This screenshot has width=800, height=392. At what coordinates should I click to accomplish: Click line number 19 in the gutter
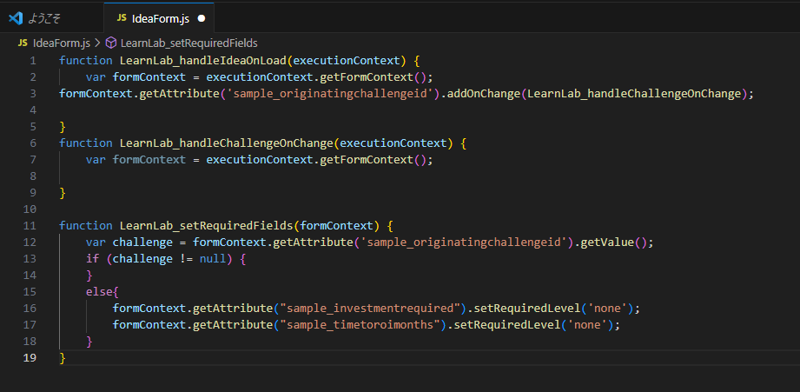pyautogui.click(x=30, y=357)
